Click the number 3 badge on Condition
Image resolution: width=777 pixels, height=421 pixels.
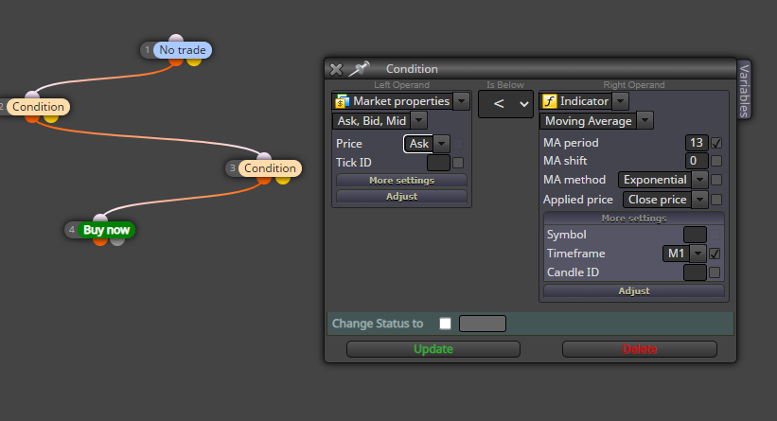click(232, 167)
